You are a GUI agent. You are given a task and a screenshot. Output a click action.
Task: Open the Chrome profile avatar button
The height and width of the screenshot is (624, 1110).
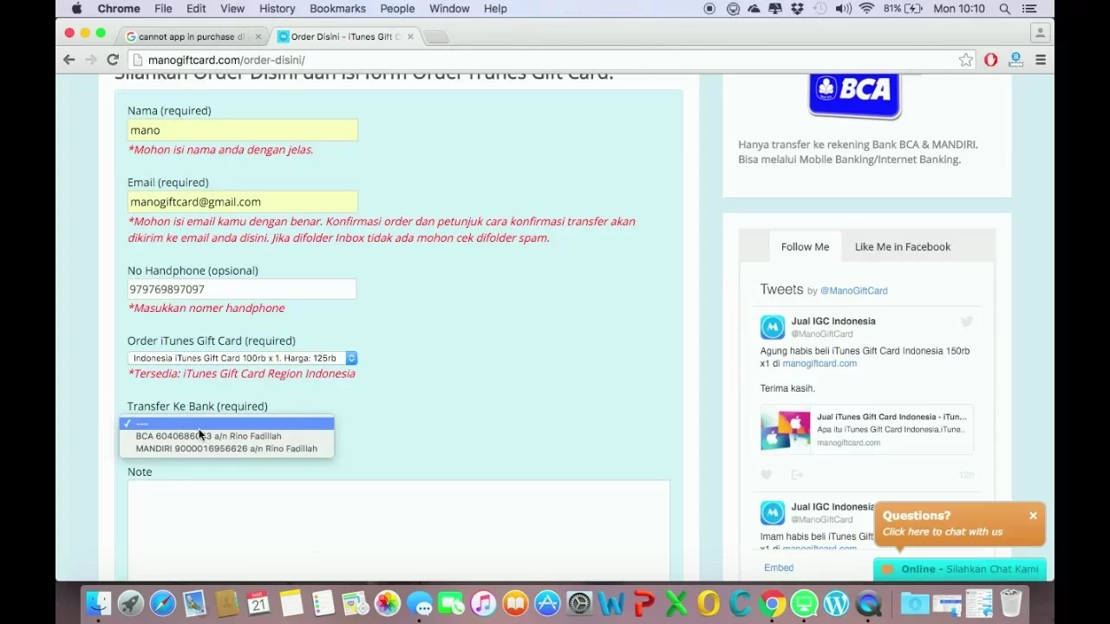pos(1040,33)
